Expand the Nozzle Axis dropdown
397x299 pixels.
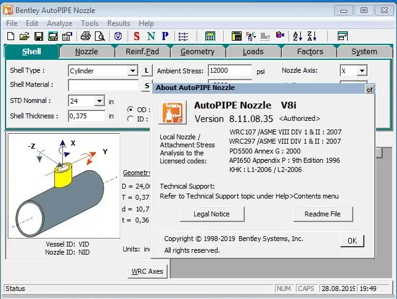[362, 71]
